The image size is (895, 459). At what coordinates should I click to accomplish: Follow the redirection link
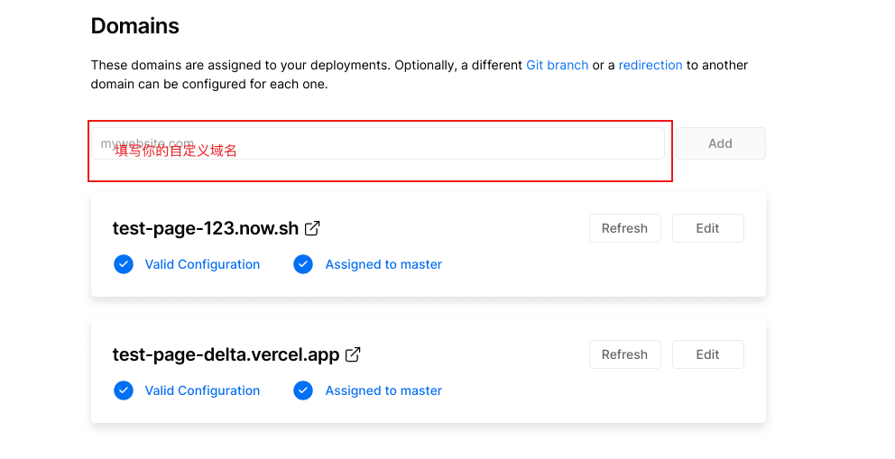[650, 65]
